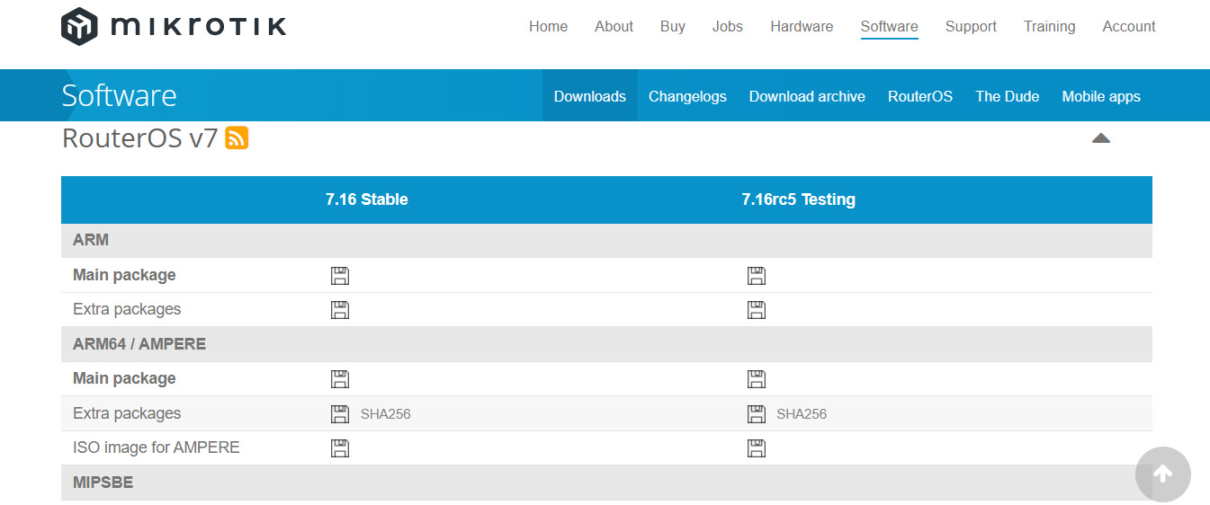The width and height of the screenshot is (1210, 505).
Task: Download ARM Main package 7.16 Stable
Action: click(x=340, y=276)
